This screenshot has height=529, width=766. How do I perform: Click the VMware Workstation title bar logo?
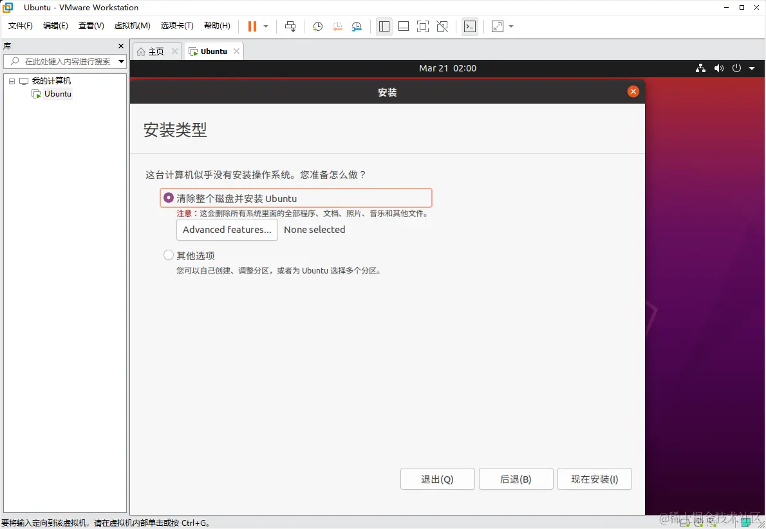[x=8, y=7]
